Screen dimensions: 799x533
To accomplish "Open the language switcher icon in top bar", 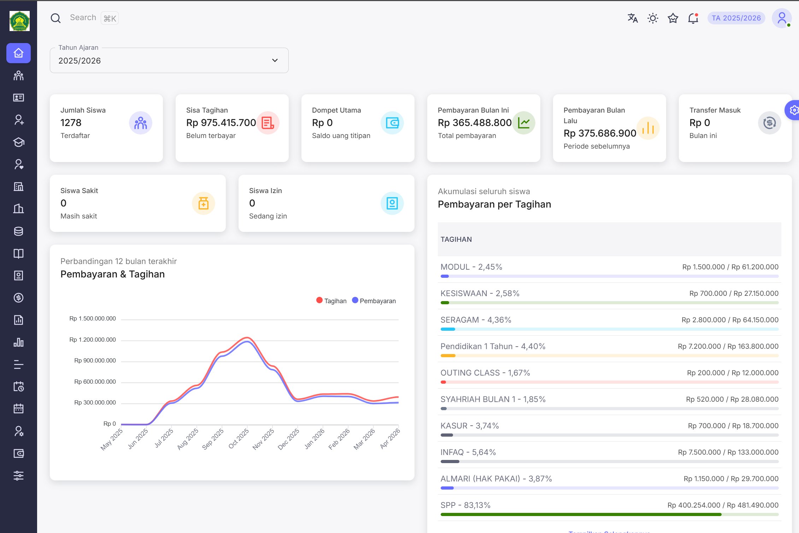I will [632, 18].
